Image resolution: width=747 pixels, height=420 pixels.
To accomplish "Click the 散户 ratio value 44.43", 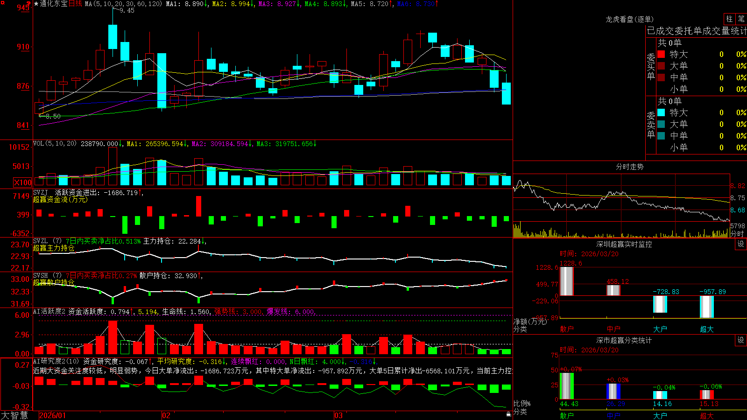I will tap(569, 404).
